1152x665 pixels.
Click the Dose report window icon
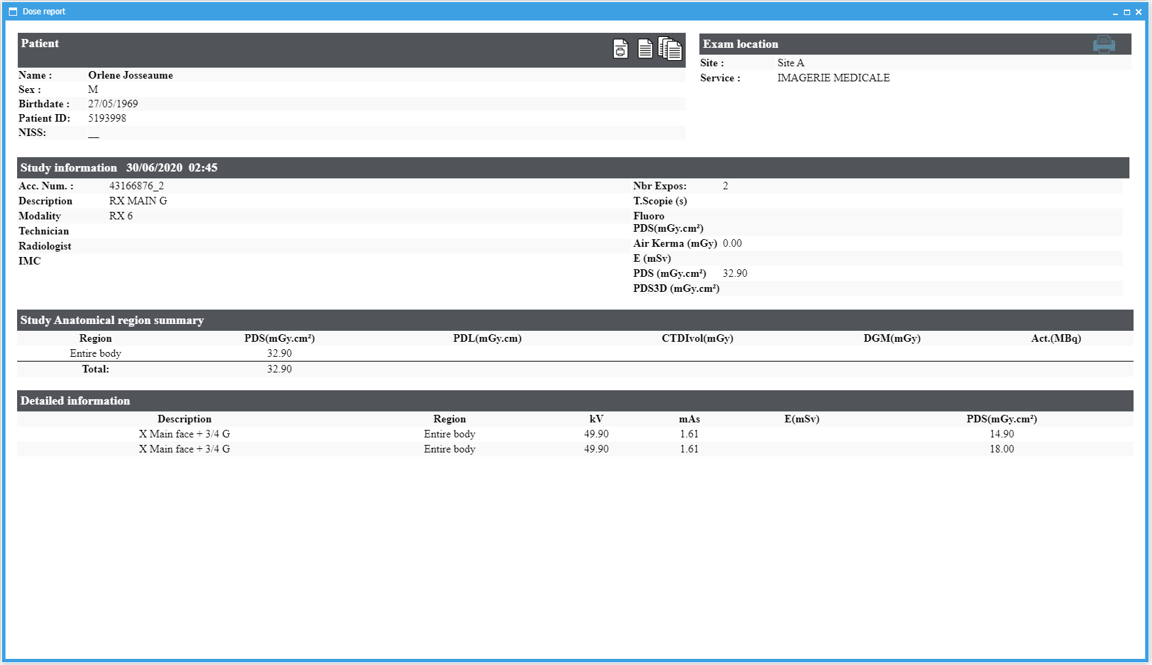coord(13,12)
